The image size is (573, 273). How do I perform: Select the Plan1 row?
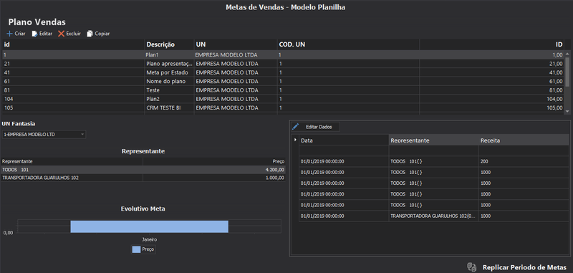(284, 55)
